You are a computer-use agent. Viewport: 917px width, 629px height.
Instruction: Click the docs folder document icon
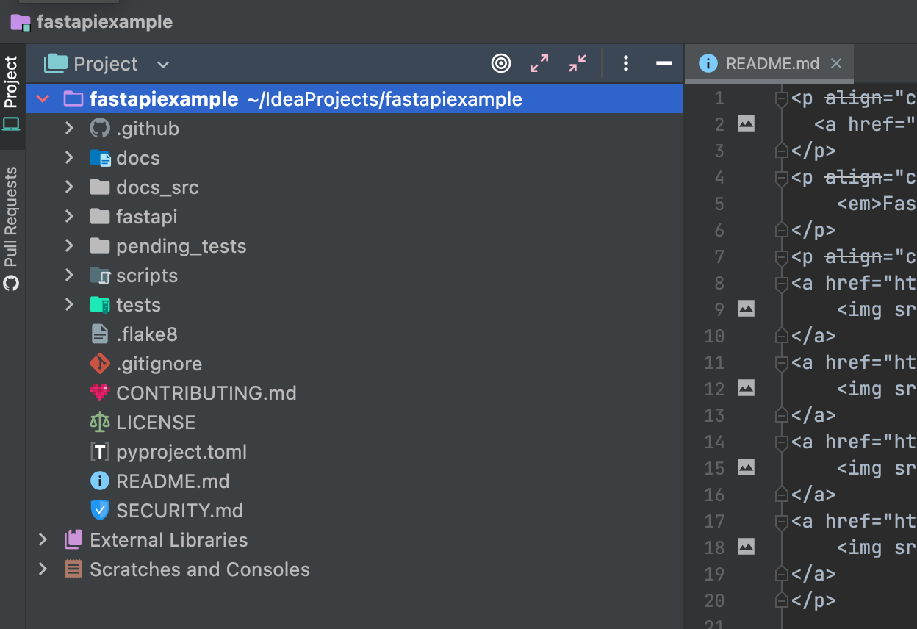tap(100, 158)
